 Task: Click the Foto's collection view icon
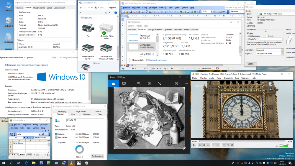click(114, 83)
